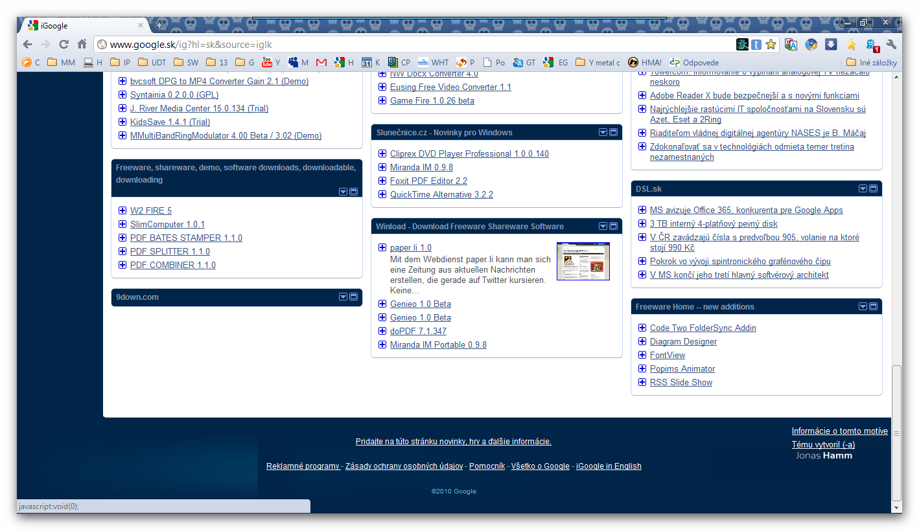The image size is (919, 531).
Task: Open a new browser tab
Action: click(x=159, y=25)
